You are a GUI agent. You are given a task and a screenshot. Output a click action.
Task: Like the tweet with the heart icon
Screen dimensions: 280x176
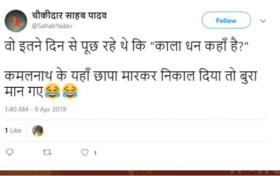click(85, 152)
